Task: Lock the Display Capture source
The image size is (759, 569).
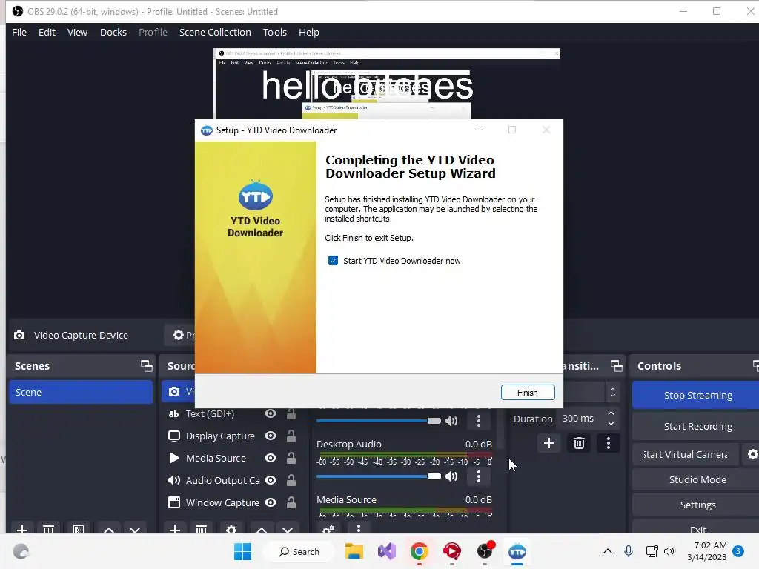Action: click(x=291, y=436)
